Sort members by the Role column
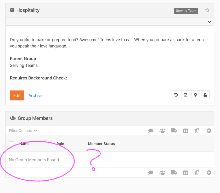This screenshot has width=220, height=193. coord(60,144)
